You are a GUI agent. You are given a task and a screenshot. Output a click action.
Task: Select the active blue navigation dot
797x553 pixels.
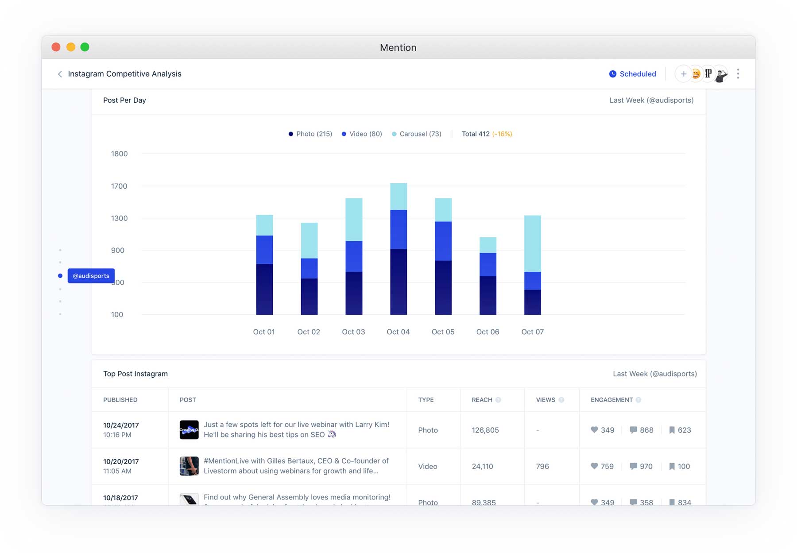(60, 276)
